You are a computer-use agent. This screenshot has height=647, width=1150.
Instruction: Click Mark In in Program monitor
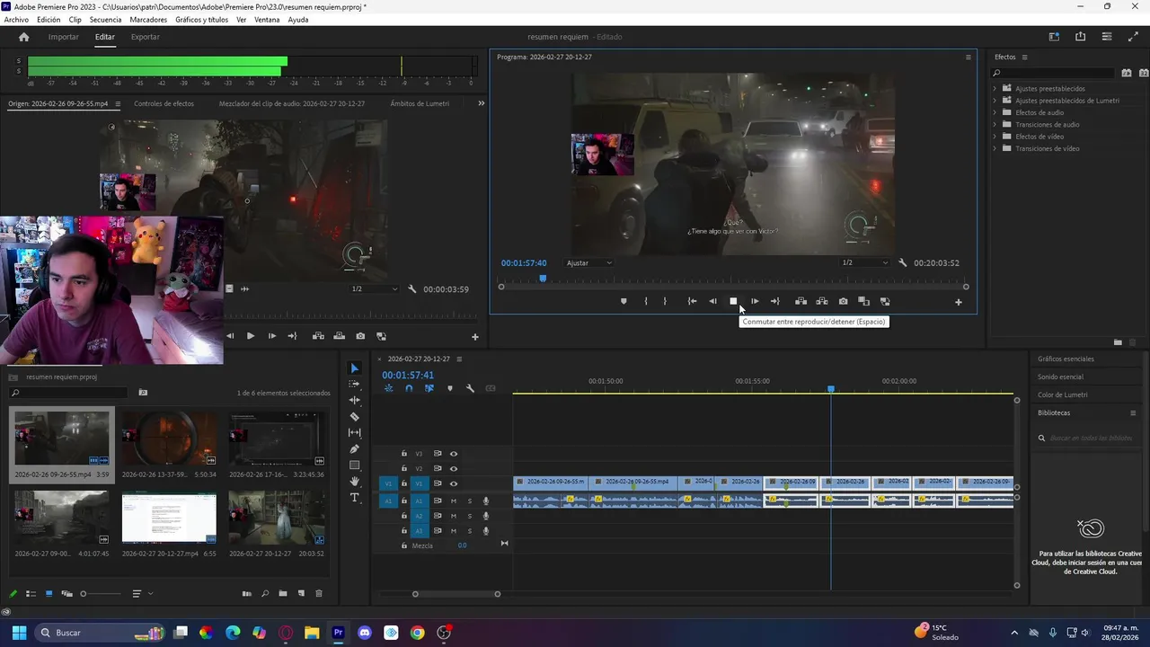point(646,301)
